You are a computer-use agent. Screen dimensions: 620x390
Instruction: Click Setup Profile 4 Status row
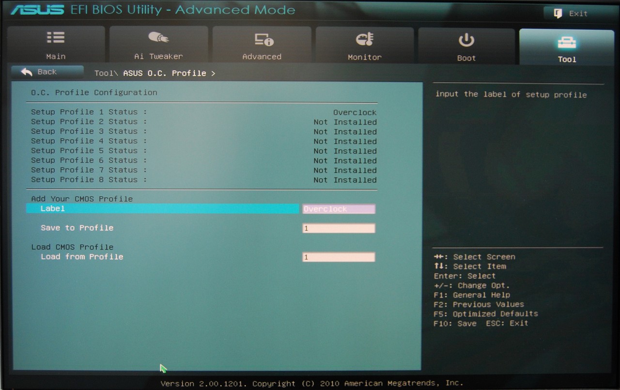[x=203, y=141]
